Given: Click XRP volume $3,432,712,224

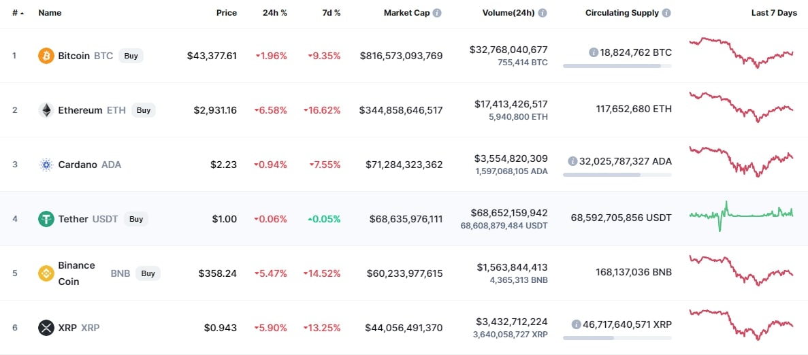Looking at the screenshot, I should 512,322.
